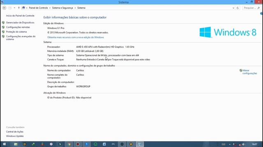Click shield icon beside Alterar configurações
The width and height of the screenshot is (263, 147).
[x=241, y=71]
